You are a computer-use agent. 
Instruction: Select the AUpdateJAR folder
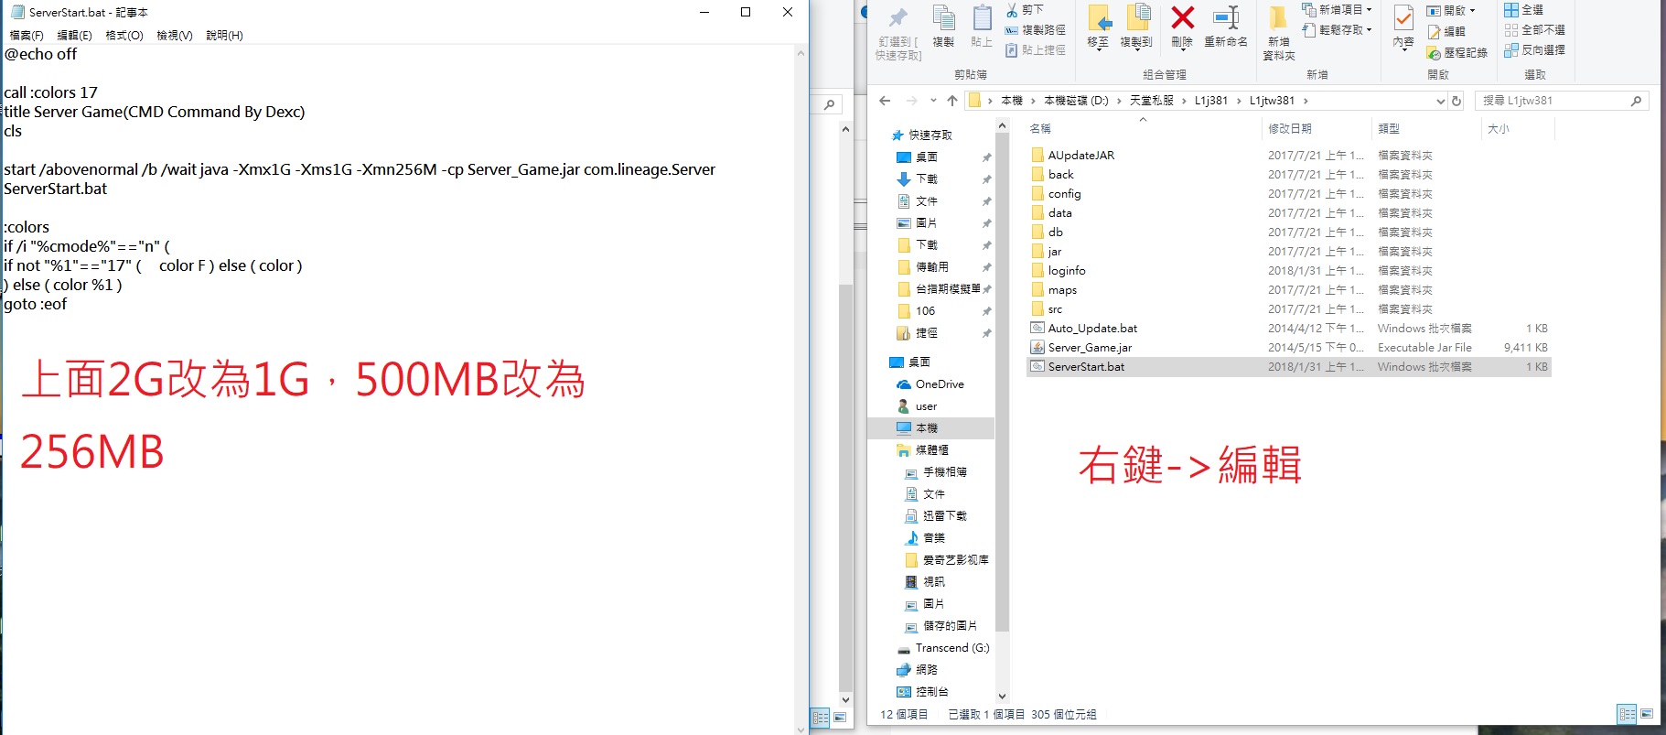1081,156
